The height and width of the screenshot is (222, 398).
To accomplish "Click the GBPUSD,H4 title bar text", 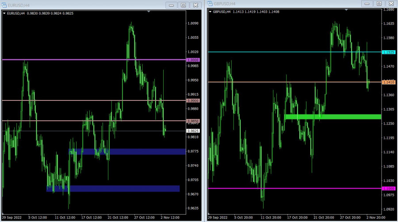I will click(x=224, y=4).
